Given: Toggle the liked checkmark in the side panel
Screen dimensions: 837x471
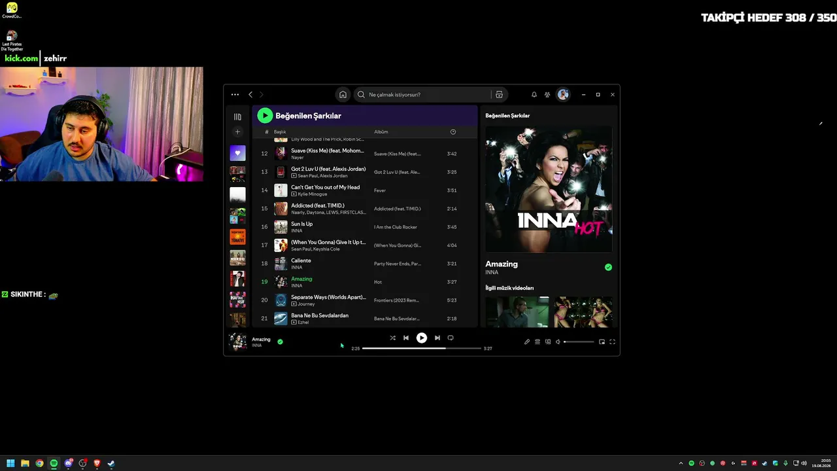Looking at the screenshot, I should [608, 267].
